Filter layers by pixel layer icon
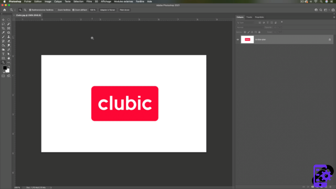Screen dimensions: 336x189 coord(260,23)
